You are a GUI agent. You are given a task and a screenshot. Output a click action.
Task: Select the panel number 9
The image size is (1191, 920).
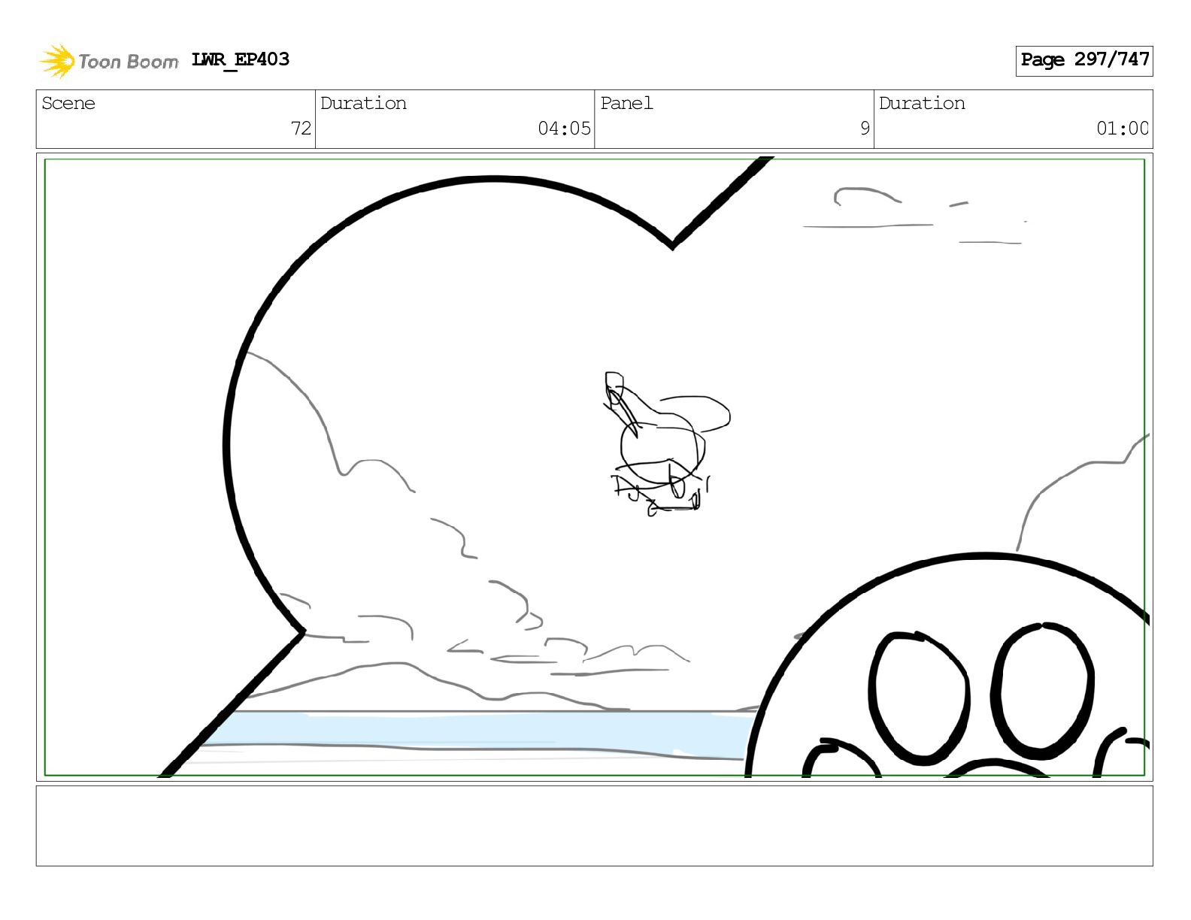(x=865, y=129)
